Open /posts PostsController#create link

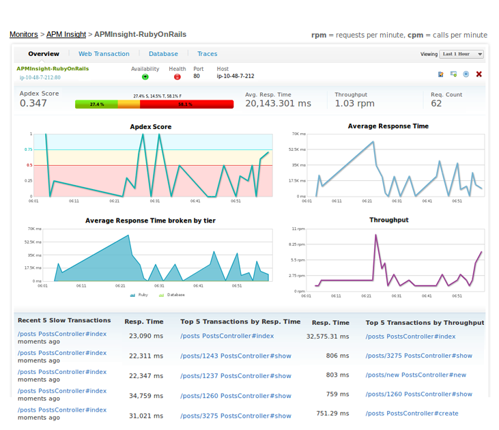point(412,414)
